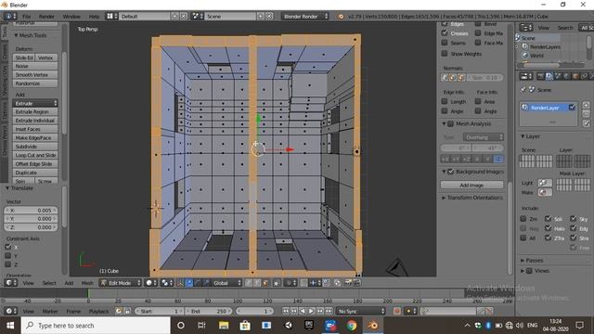Screen dimensions: 594x334
Task: Open the Help menu
Action: [x=94, y=17]
